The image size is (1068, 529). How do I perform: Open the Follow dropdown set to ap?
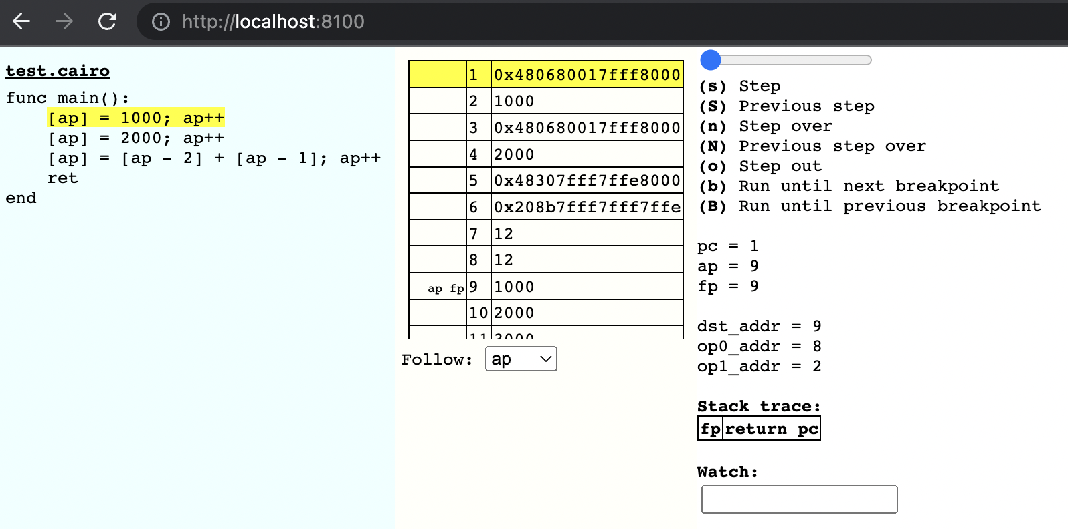521,359
